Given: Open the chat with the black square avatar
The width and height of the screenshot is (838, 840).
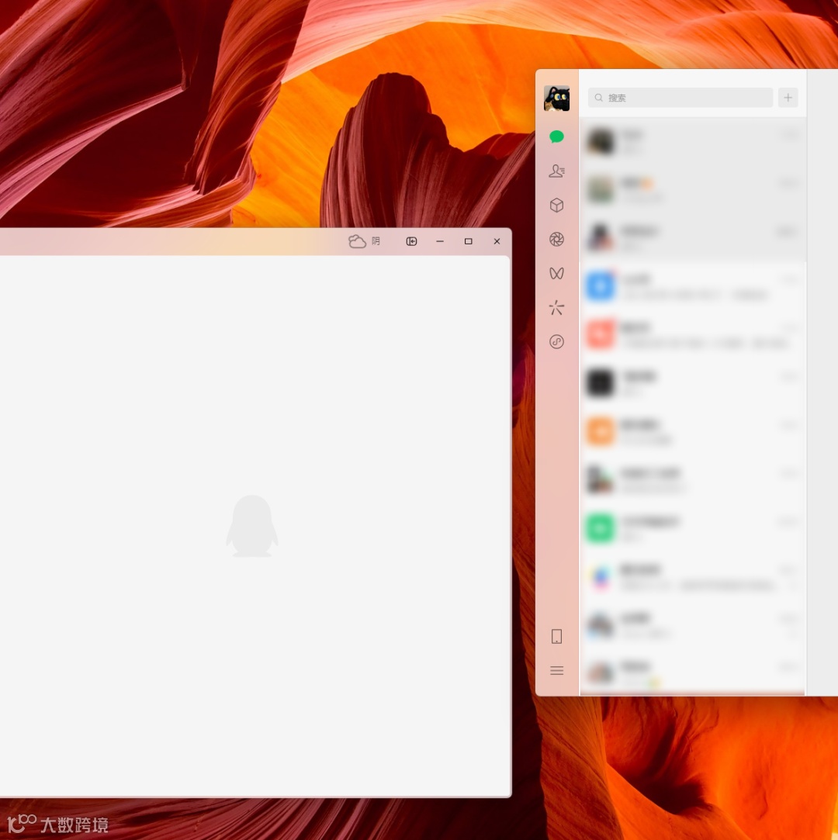Looking at the screenshot, I should (x=693, y=382).
